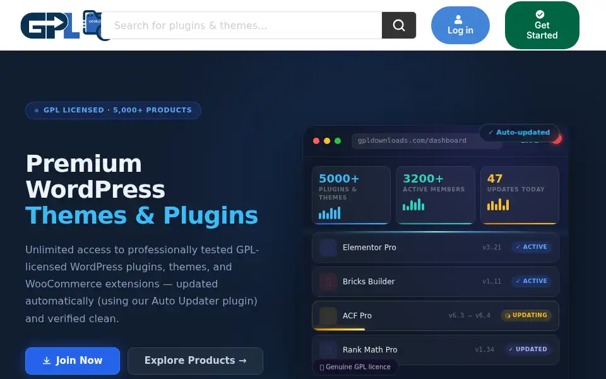Click the GPL logo in the header
The image size is (606, 379).
(62, 25)
